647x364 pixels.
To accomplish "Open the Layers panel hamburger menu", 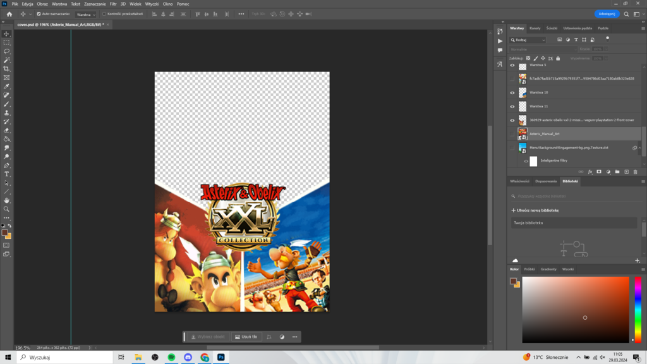I will (x=643, y=28).
